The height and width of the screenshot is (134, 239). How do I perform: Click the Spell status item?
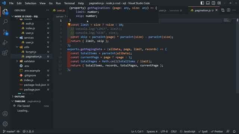coord(203,131)
